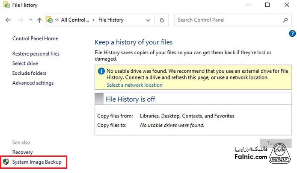
Task: Click the search magnifier icon
Action: point(285,20)
